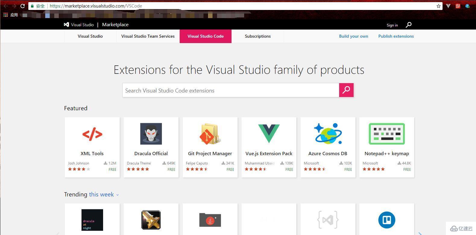
Task: Click the 44.8K download count
Action: pyautogui.click(x=404, y=163)
